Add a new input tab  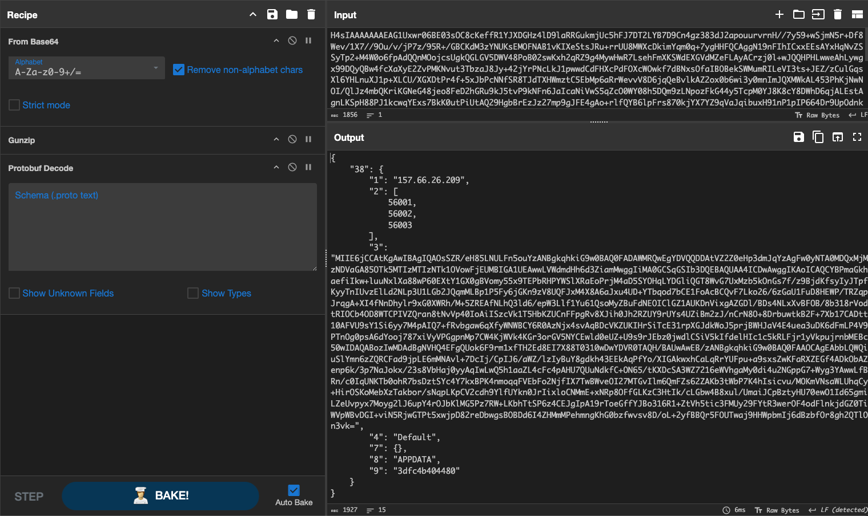tap(779, 15)
